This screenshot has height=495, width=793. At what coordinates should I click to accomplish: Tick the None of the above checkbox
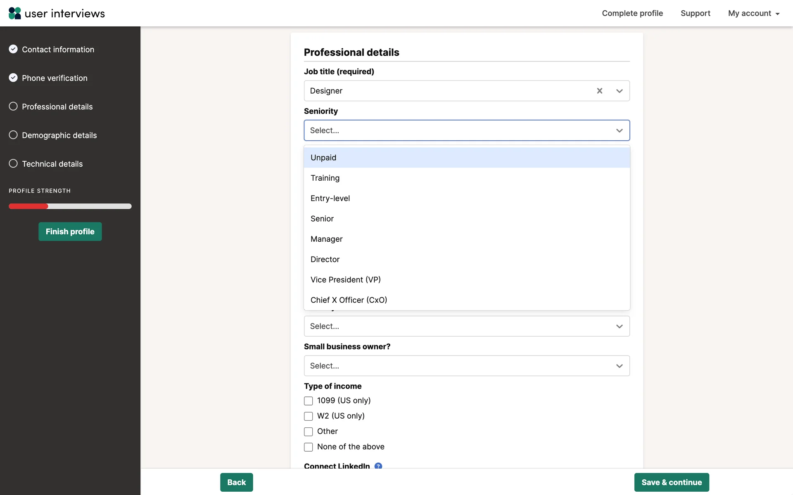click(308, 447)
